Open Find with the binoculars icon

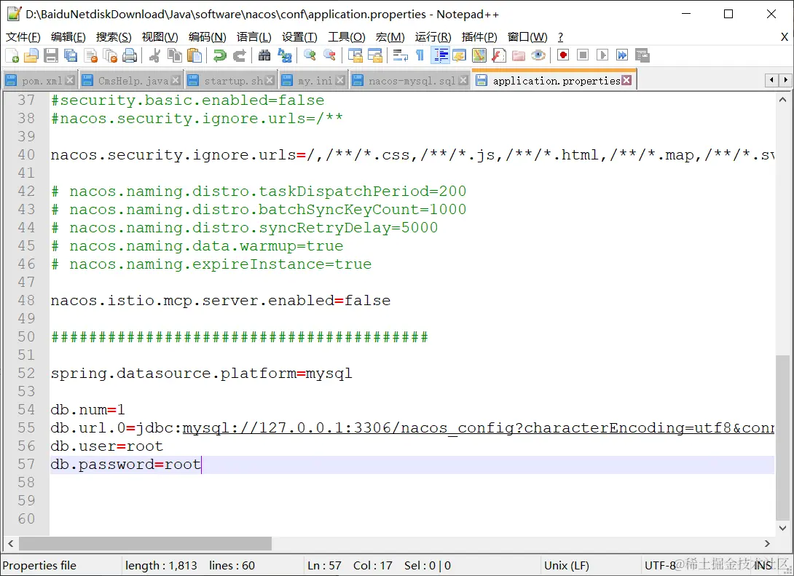264,55
